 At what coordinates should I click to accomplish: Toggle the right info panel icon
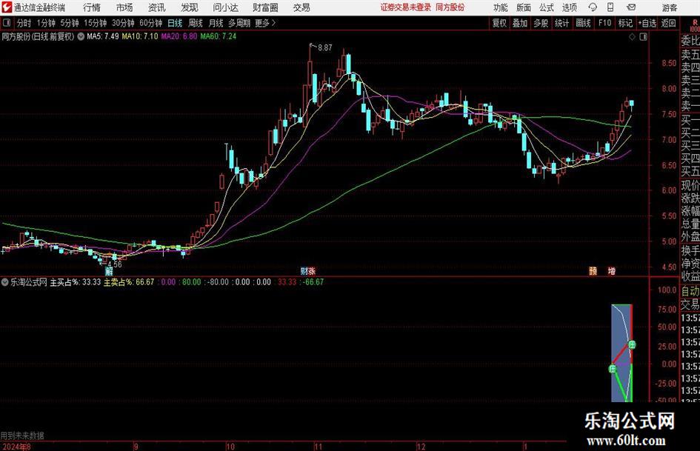643,37
